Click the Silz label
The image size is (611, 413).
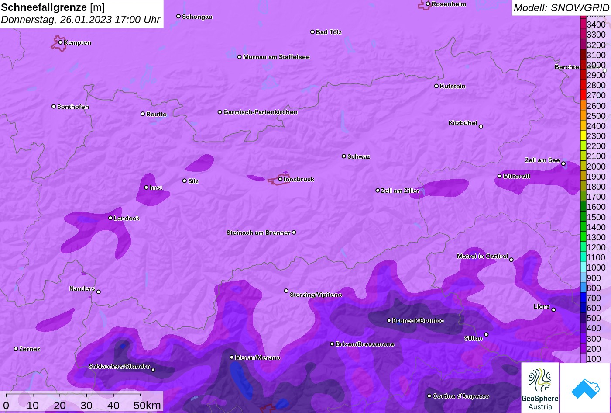[193, 181]
